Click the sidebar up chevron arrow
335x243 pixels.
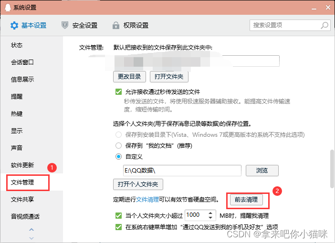point(31,230)
